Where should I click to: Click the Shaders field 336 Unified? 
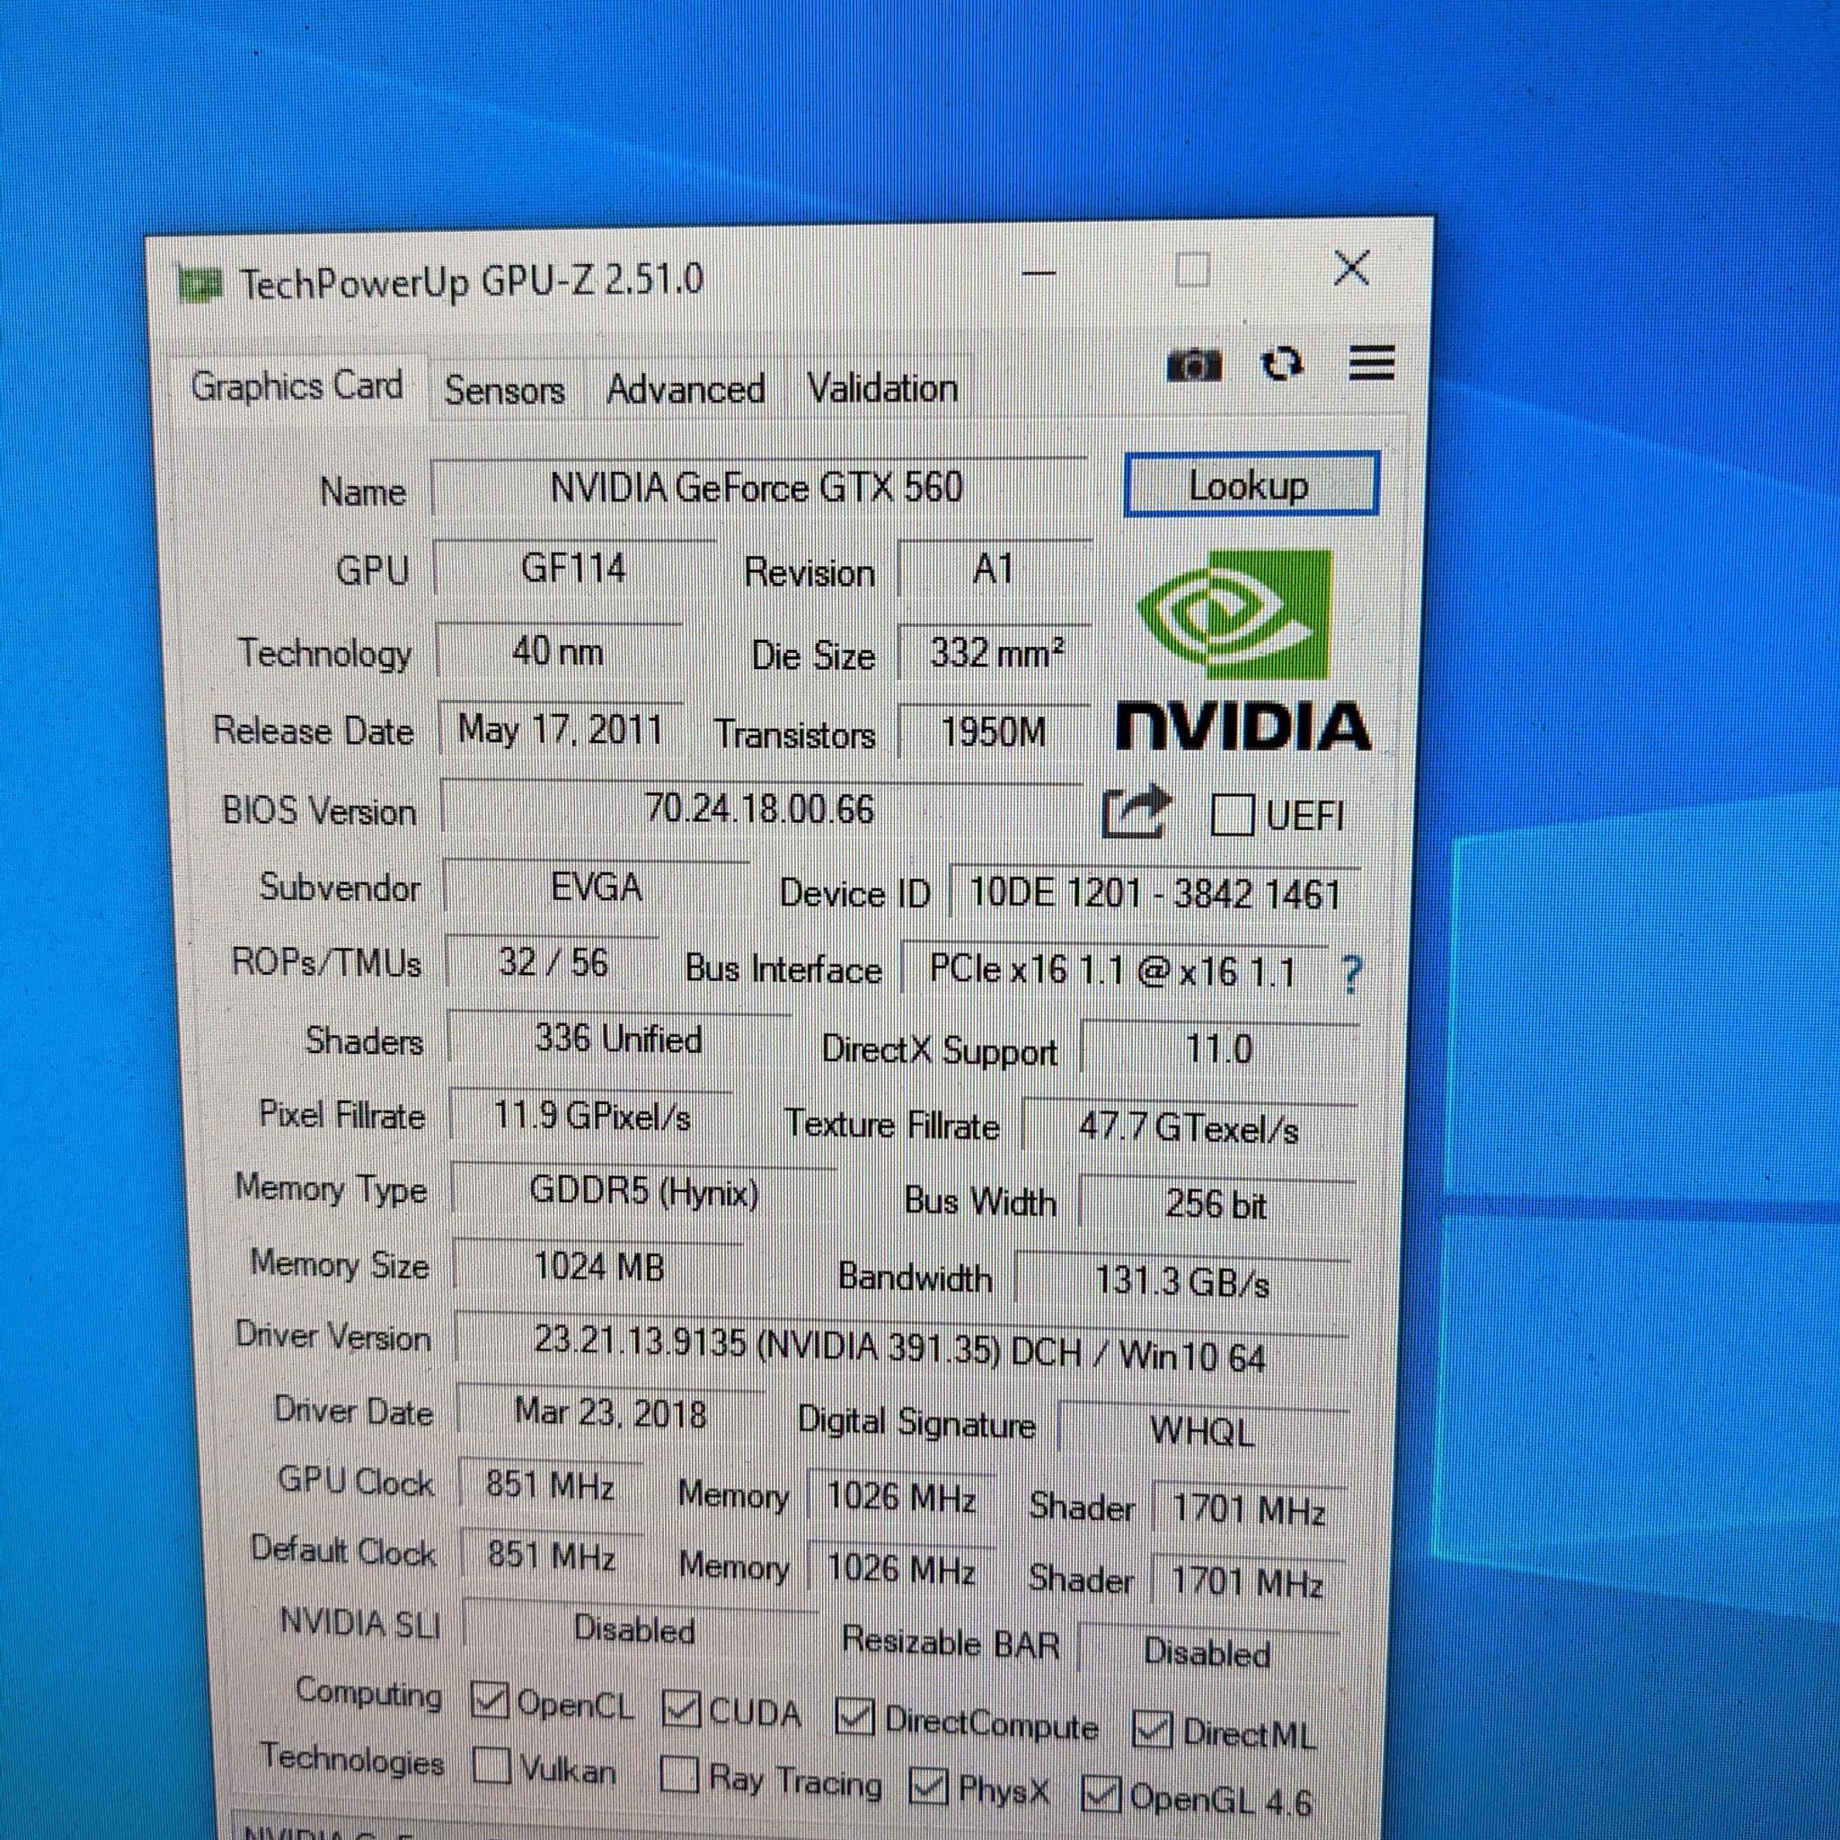point(619,1039)
